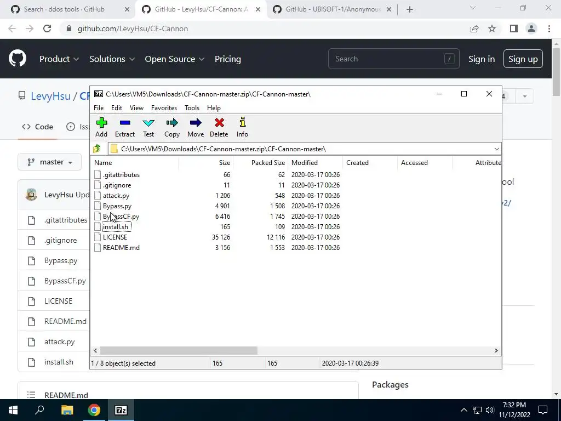Launch File Explorer from the taskbar
The image size is (561, 421).
point(67,410)
